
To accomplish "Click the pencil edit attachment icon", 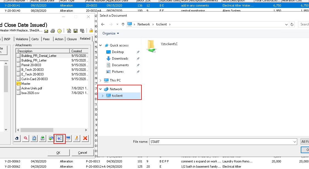I will tap(76, 138).
